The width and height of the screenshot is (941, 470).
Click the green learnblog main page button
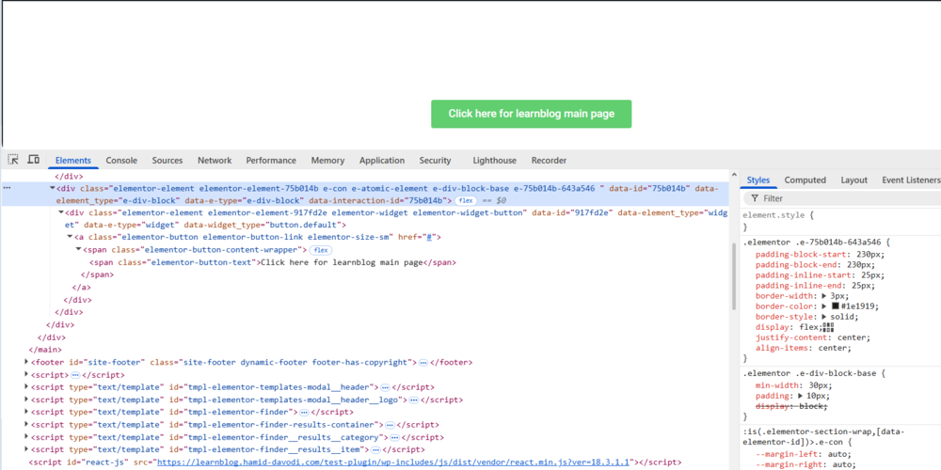(x=531, y=114)
